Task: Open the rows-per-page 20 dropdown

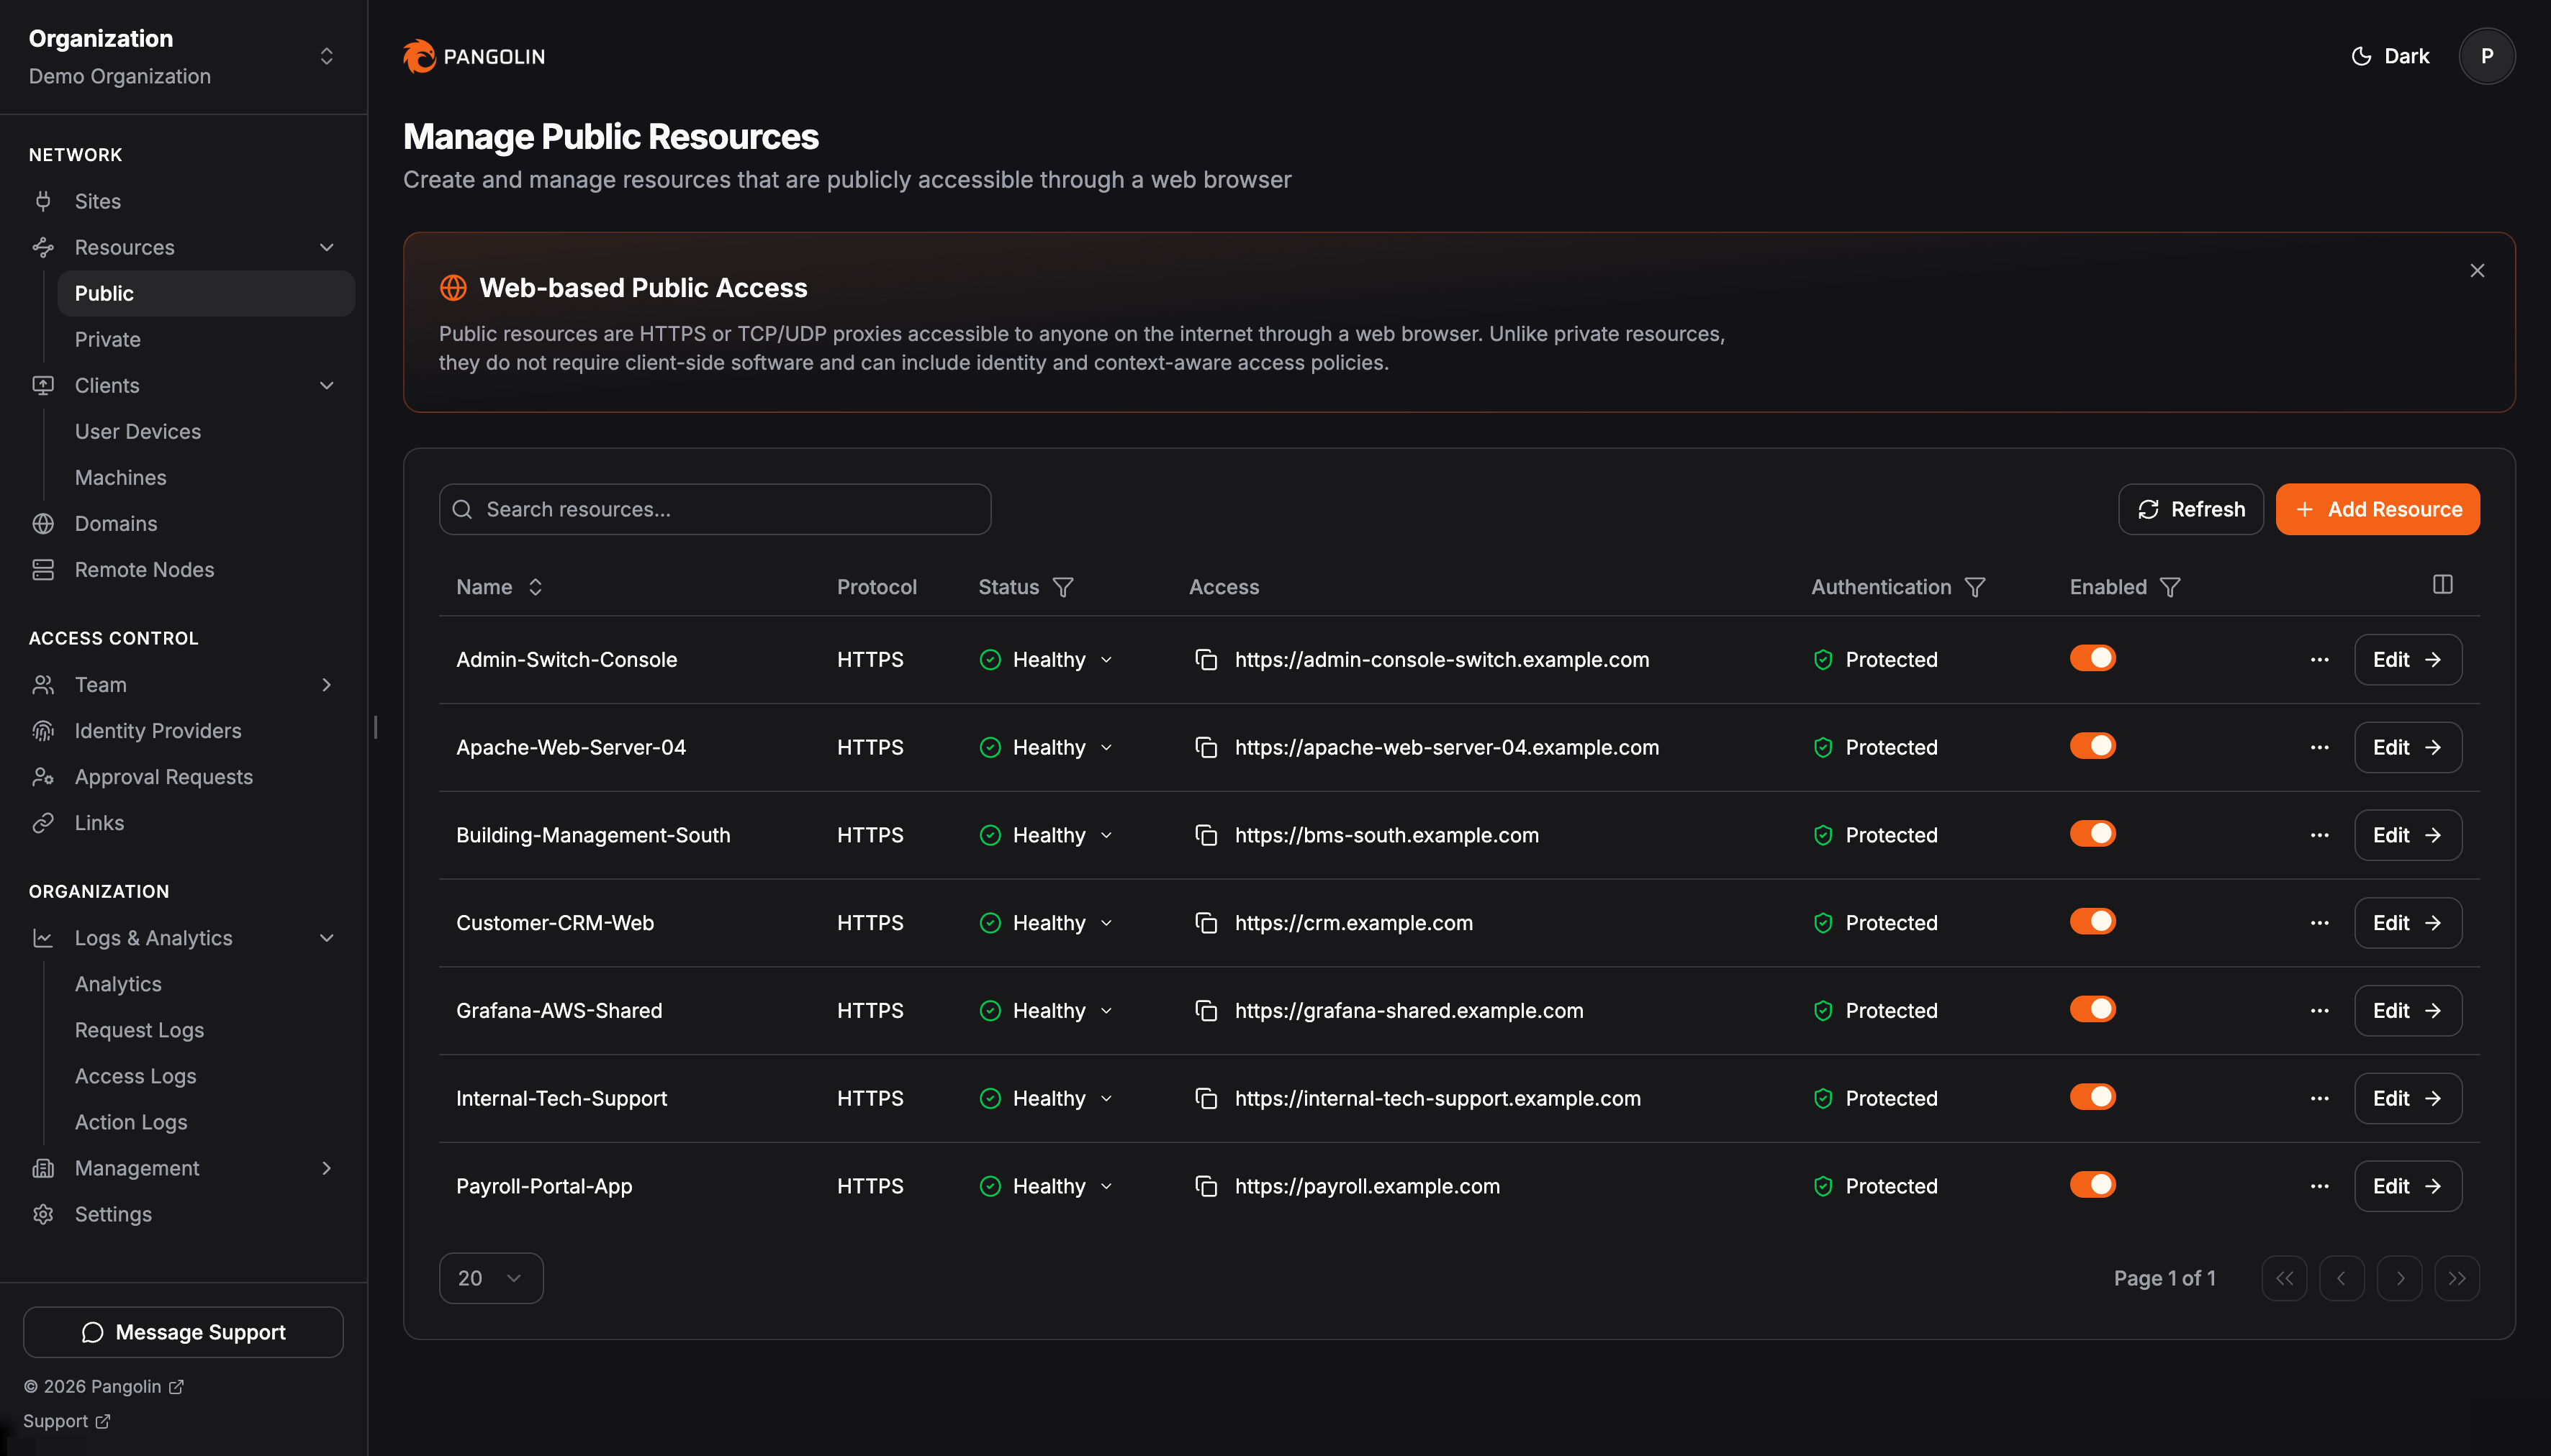Action: pyautogui.click(x=490, y=1278)
